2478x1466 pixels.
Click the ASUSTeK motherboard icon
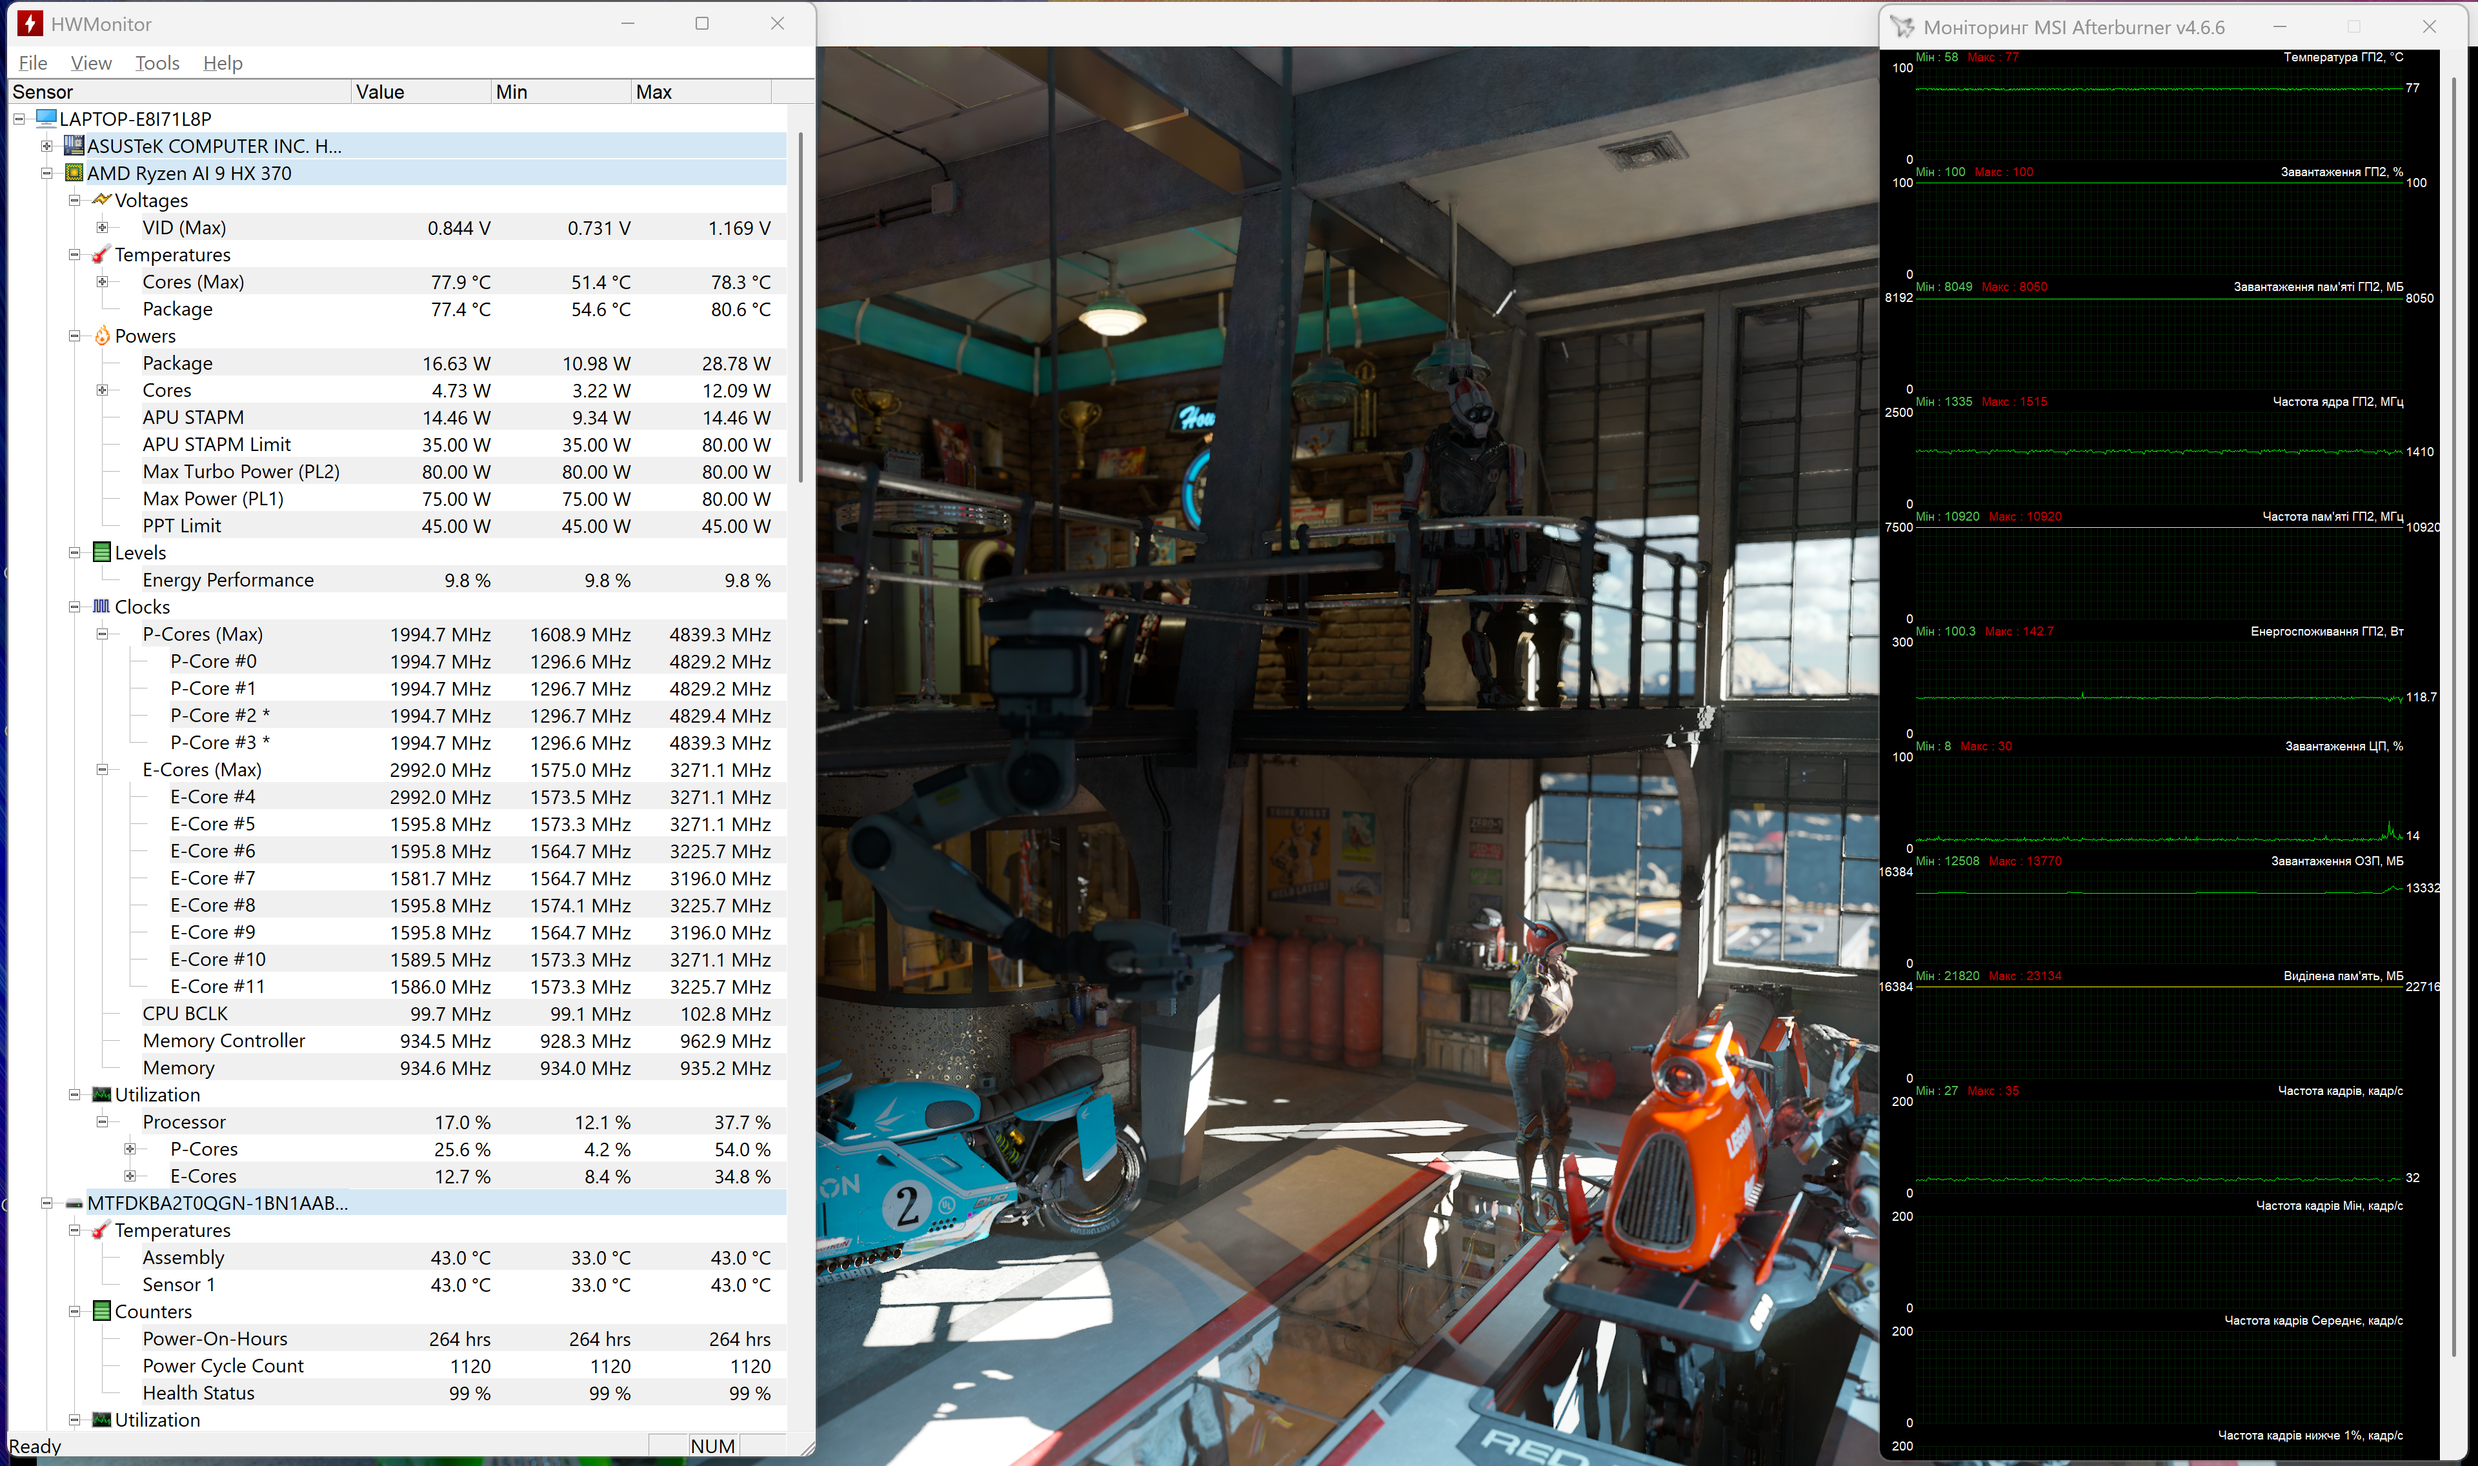coord(74,146)
